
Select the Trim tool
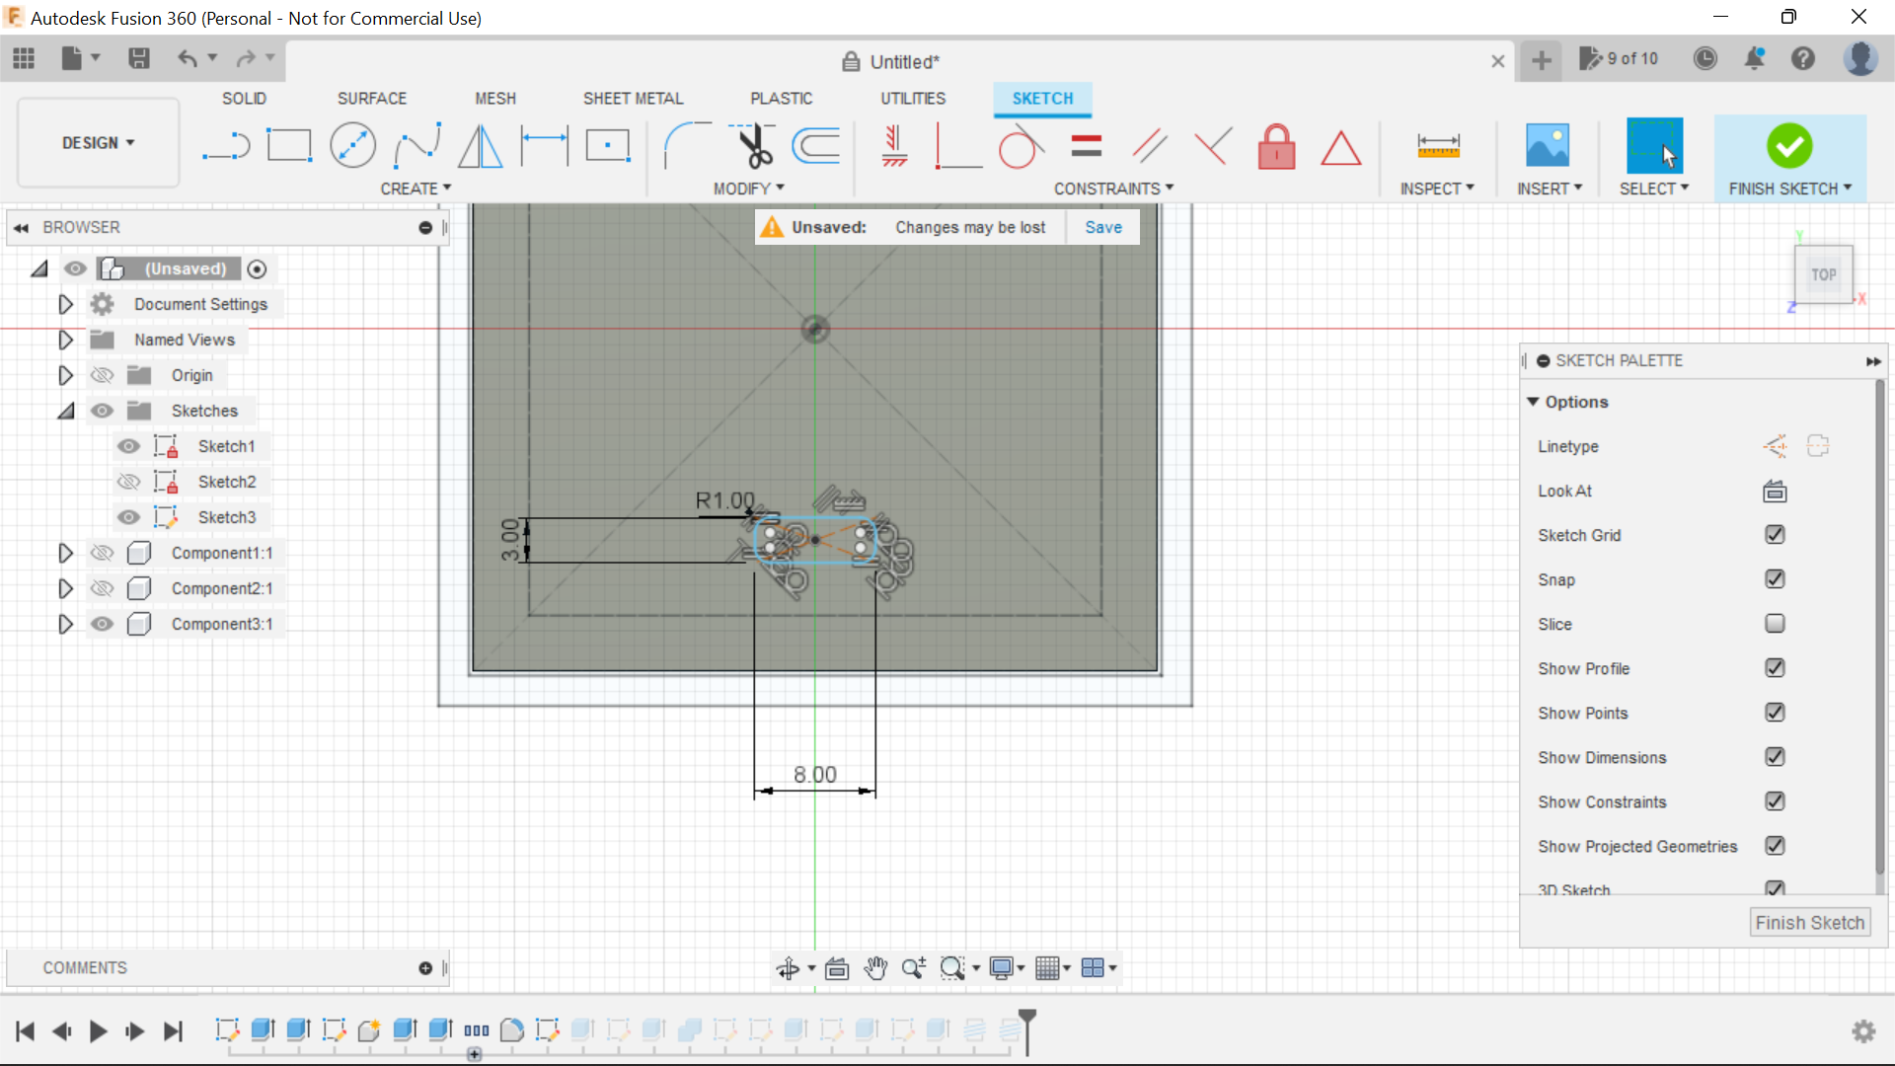(x=753, y=145)
